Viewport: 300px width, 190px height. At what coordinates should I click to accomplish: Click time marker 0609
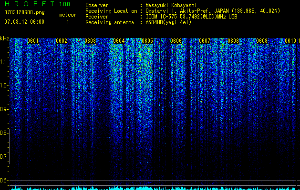[262, 41]
